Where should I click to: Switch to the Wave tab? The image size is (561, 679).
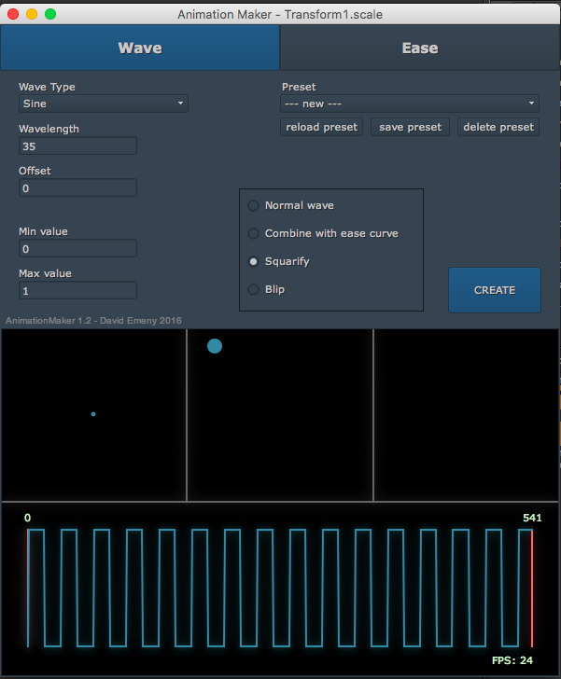[140, 48]
